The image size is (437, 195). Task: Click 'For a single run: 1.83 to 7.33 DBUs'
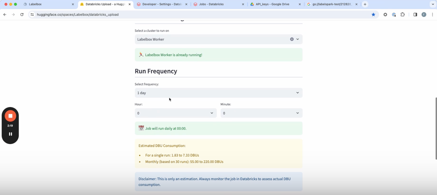click(x=172, y=155)
